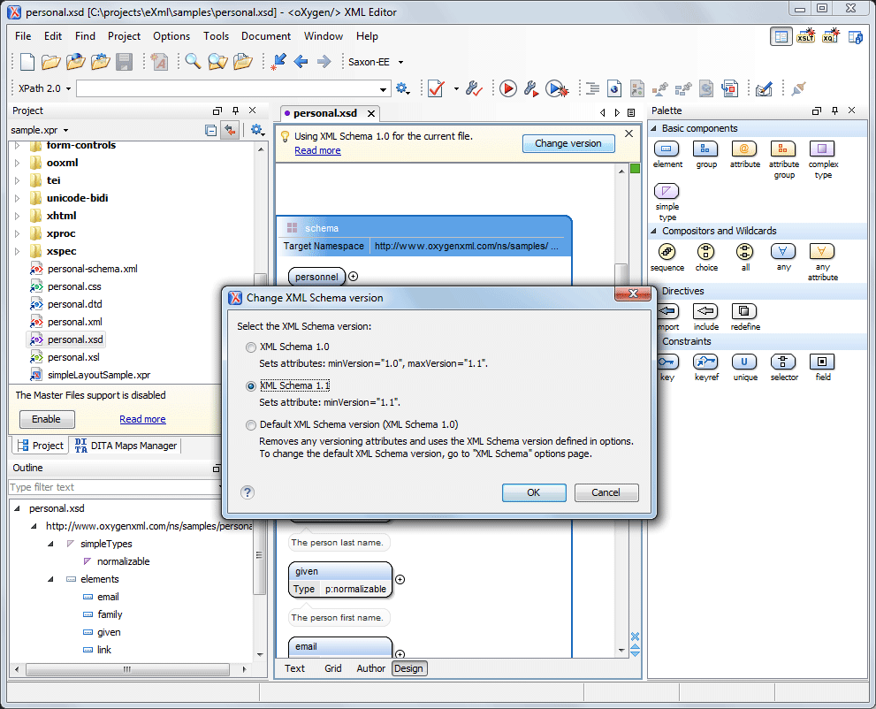The width and height of the screenshot is (876, 709).
Task: Click the Save floppy disk icon
Action: click(124, 62)
